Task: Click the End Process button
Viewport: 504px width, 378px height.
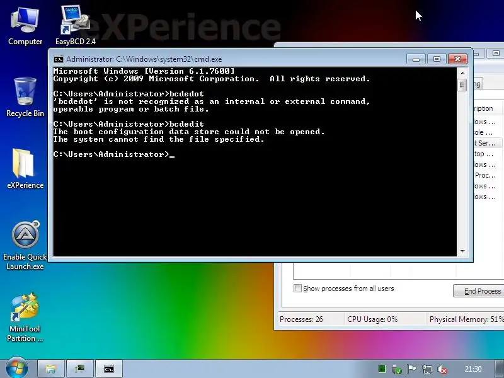Action: (x=479, y=291)
